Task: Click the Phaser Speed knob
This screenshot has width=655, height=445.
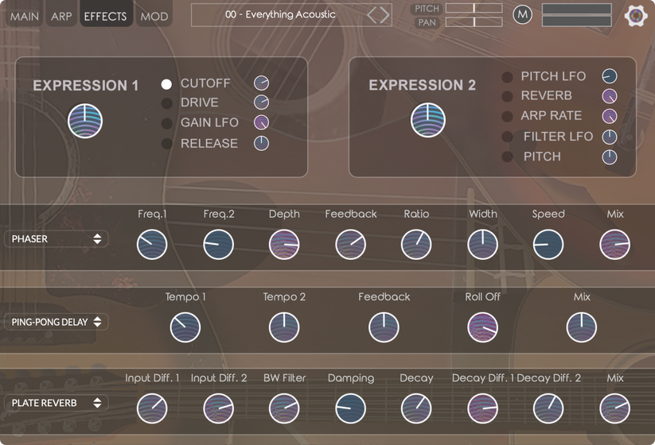Action: (x=548, y=245)
